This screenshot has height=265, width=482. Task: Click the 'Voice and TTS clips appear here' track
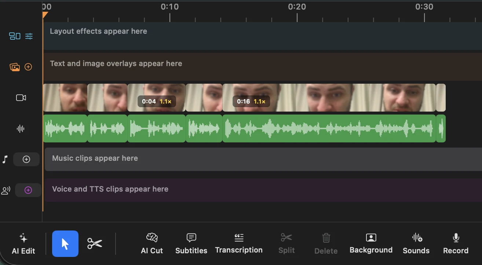[263, 190]
